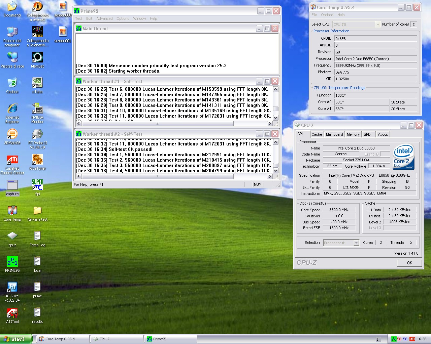This screenshot has height=344, width=431.
Task: Open Nirvana test folder
Action: pos(37,213)
